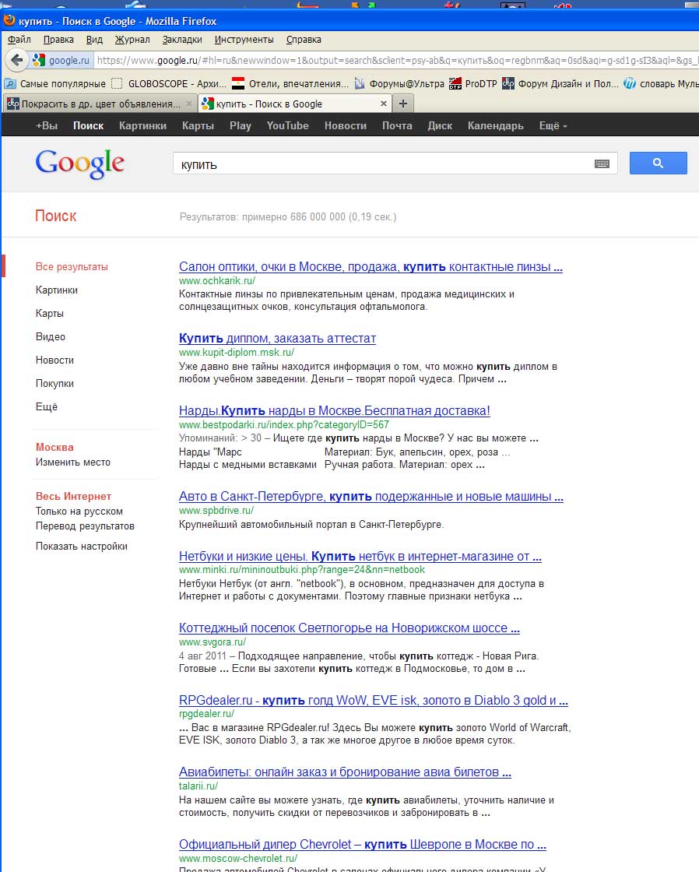Filter by Новости in the left sidebar
Viewport: 699px width, 872px height.
click(x=54, y=360)
